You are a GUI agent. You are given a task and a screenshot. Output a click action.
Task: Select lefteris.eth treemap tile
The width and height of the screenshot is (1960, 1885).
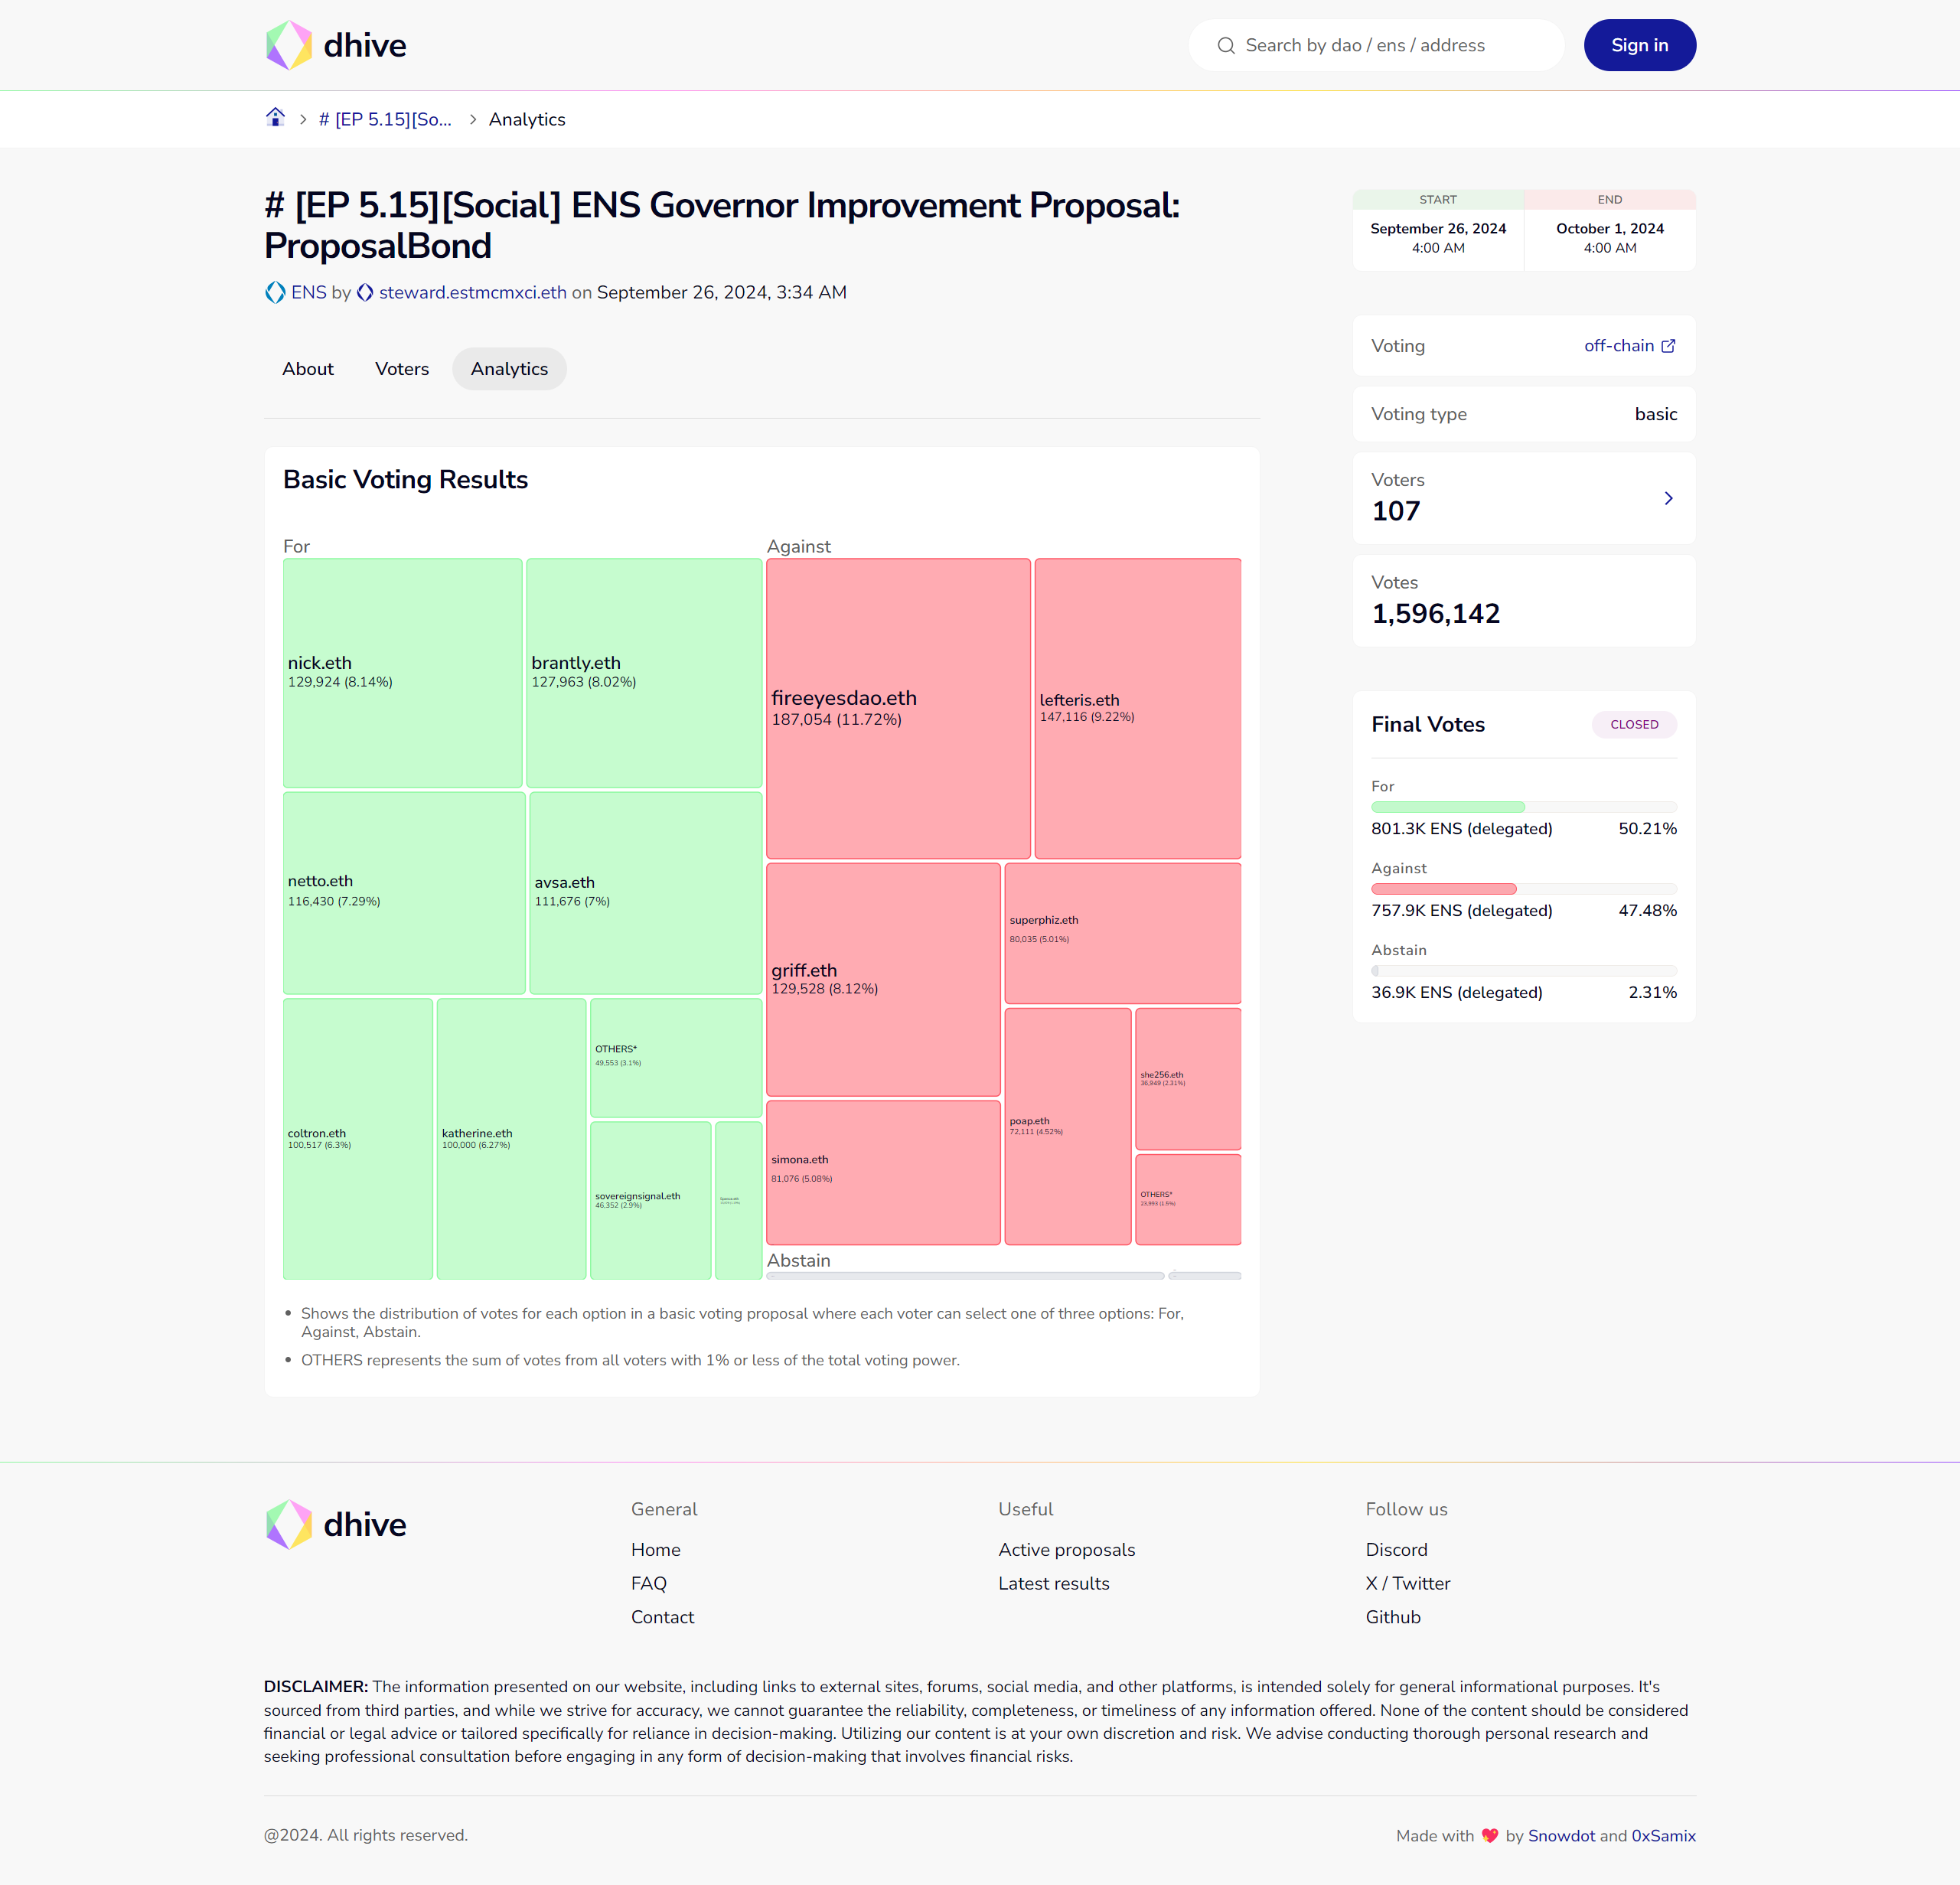(1138, 708)
